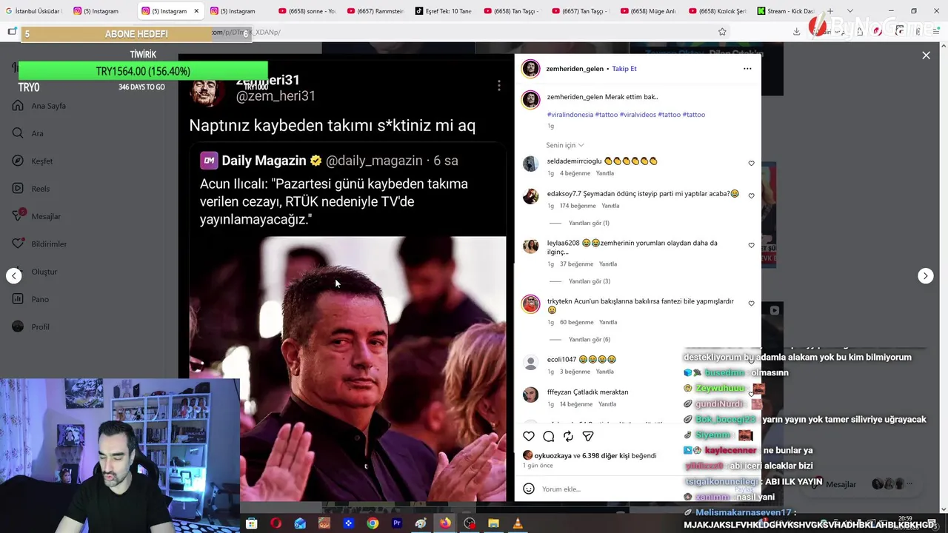Open oykuozkaya liker profile
This screenshot has height=533, width=948.
pos(553,456)
